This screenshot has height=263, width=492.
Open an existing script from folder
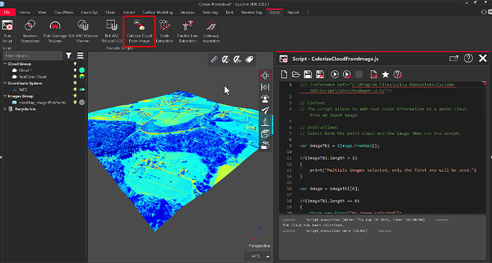point(296,74)
